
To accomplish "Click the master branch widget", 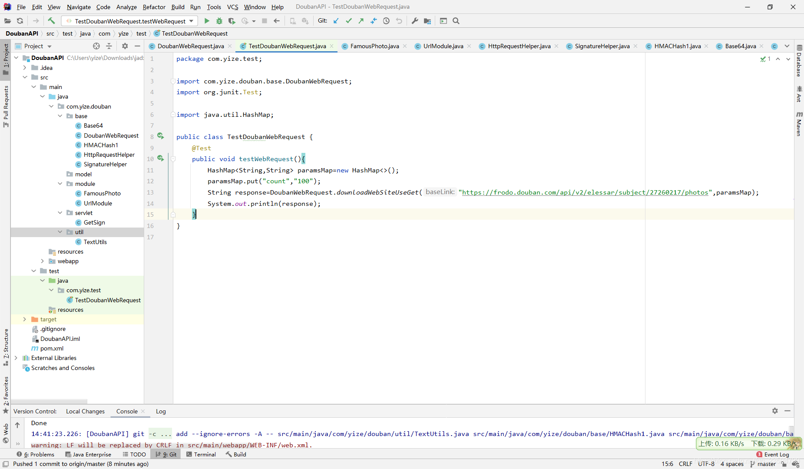I will [x=763, y=464].
